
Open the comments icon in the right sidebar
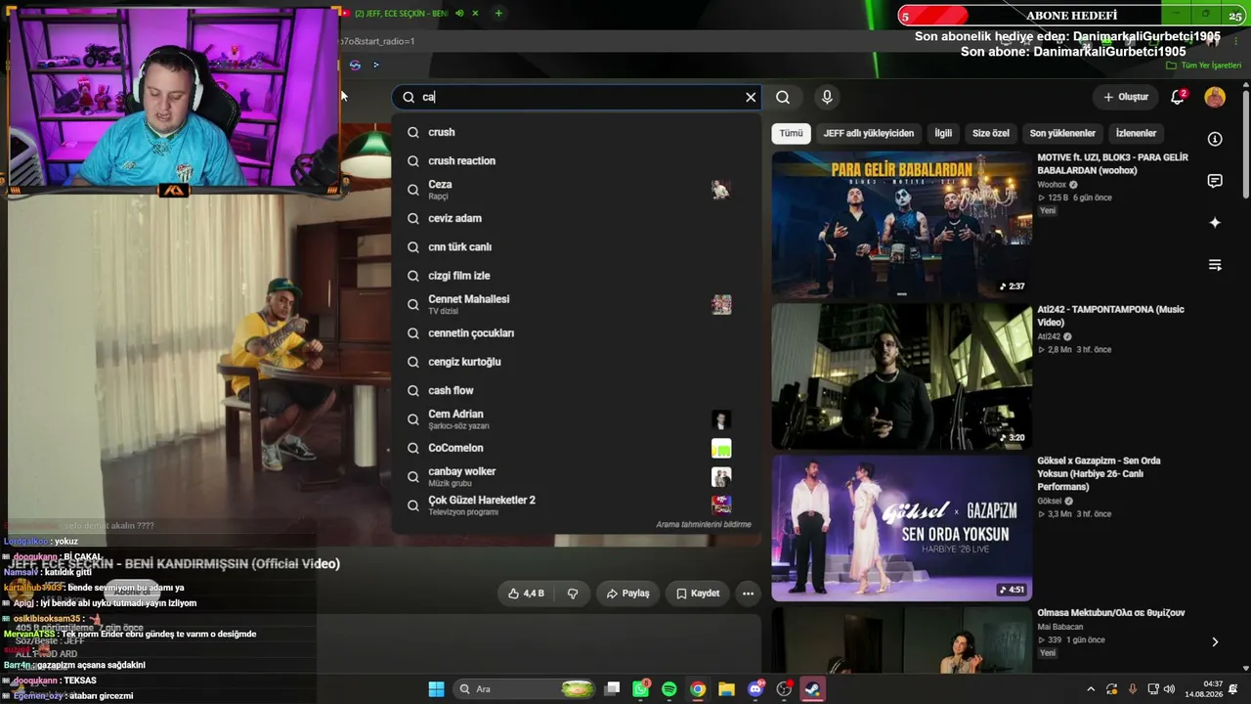(1215, 181)
